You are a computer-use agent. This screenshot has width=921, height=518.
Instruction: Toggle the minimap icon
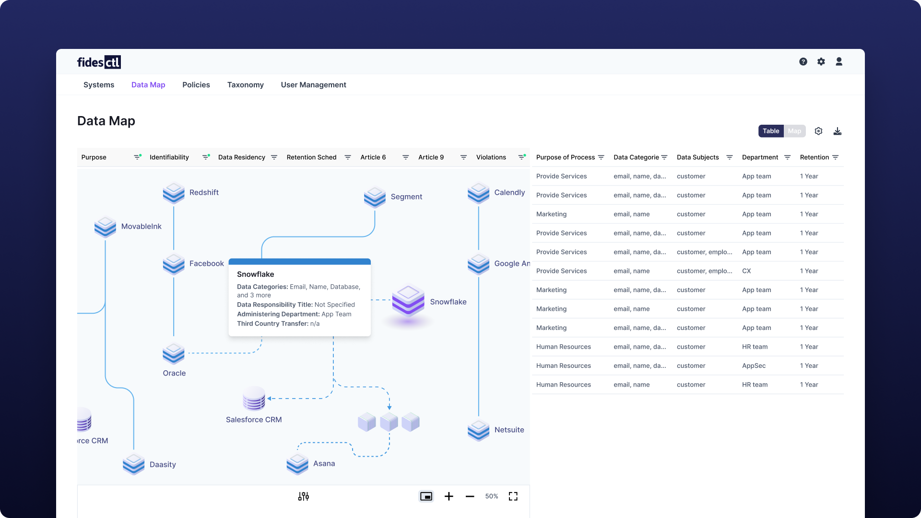[426, 496]
